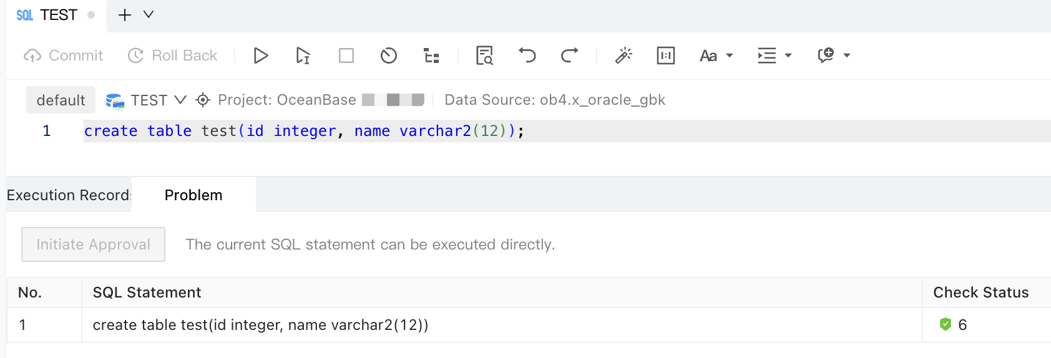Viewport: 1051px width, 358px height.
Task: Click the plan tree structure icon
Action: point(431,56)
